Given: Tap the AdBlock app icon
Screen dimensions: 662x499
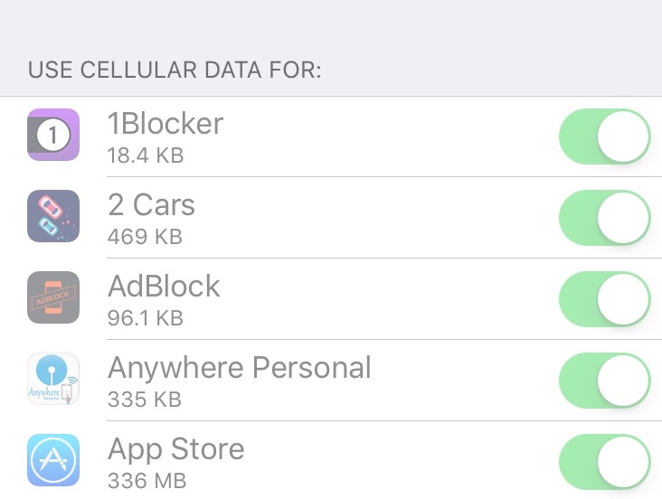Looking at the screenshot, I should click(x=53, y=297).
